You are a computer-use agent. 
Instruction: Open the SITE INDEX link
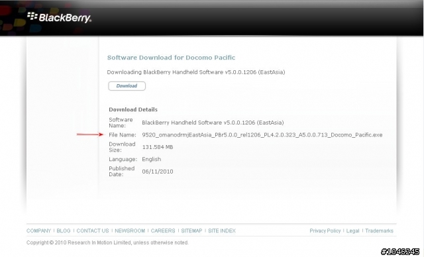tap(222, 231)
